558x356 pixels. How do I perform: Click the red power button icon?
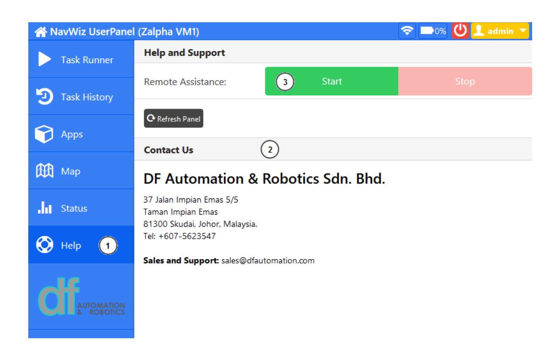point(460,31)
